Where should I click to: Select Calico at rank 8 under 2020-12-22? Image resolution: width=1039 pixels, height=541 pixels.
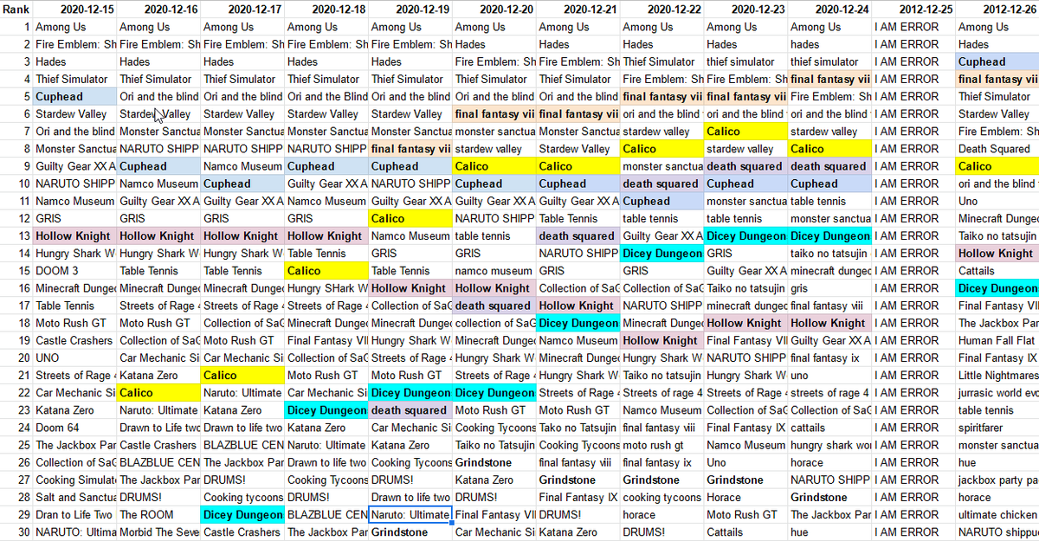tap(663, 149)
